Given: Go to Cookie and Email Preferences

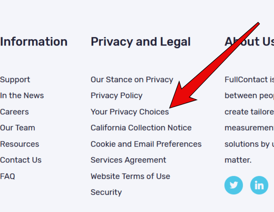Looking at the screenshot, I should 146,144.
